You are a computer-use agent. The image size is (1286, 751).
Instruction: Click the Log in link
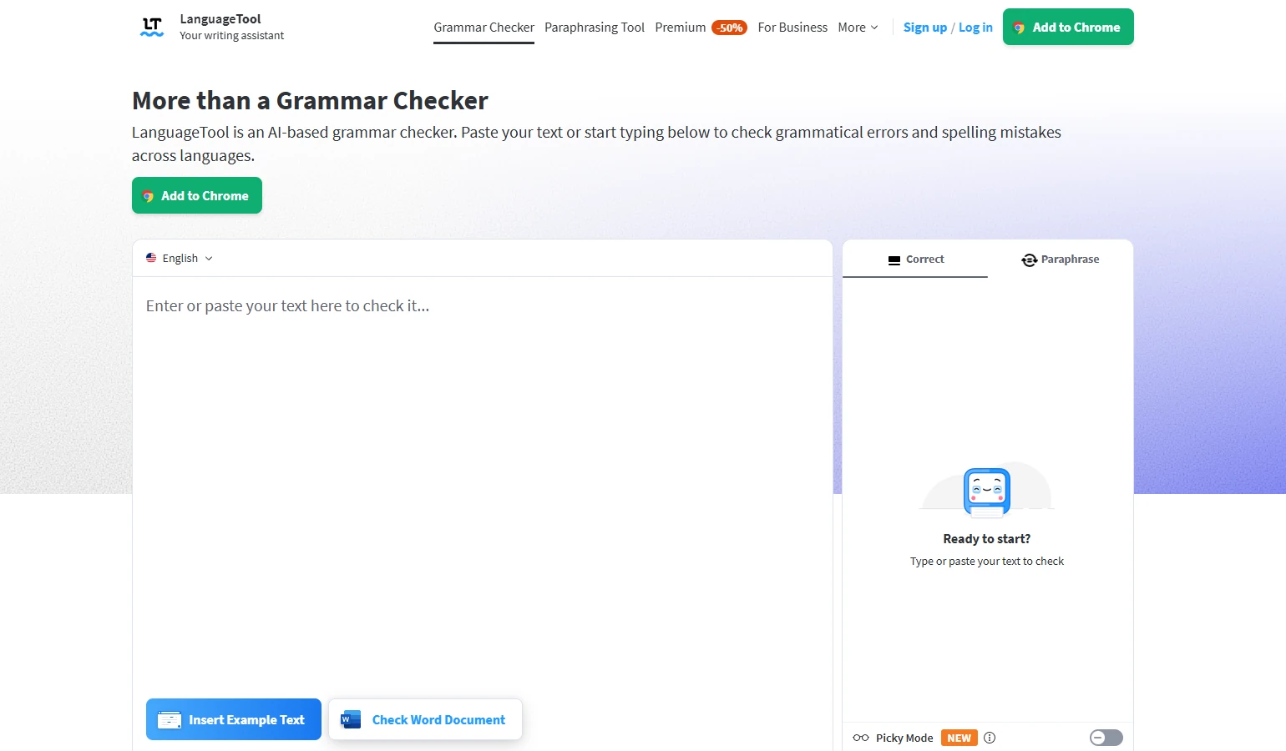pyautogui.click(x=975, y=28)
